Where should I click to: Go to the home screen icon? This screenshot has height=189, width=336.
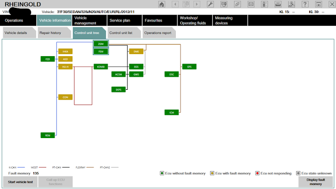point(162,4)
